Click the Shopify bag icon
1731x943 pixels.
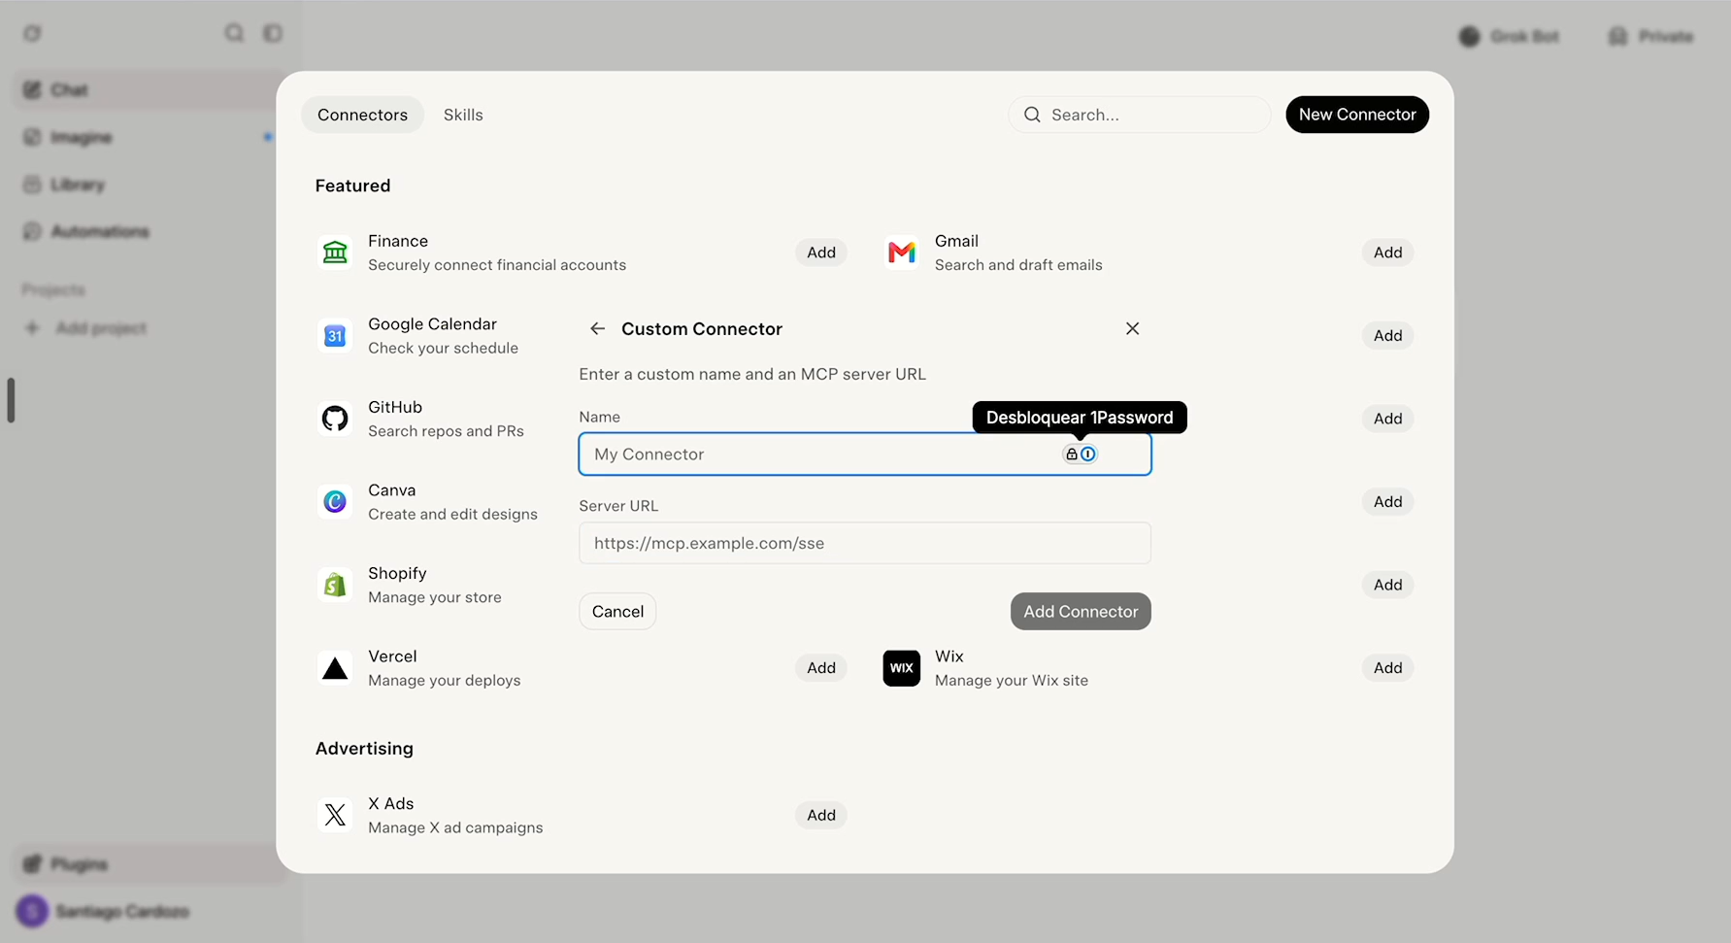click(x=335, y=585)
